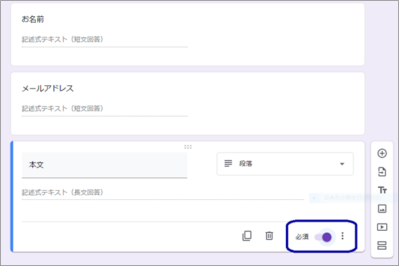This screenshot has height=266, width=399.
Task: Grab the drag handle above 本文
Action: (x=188, y=146)
